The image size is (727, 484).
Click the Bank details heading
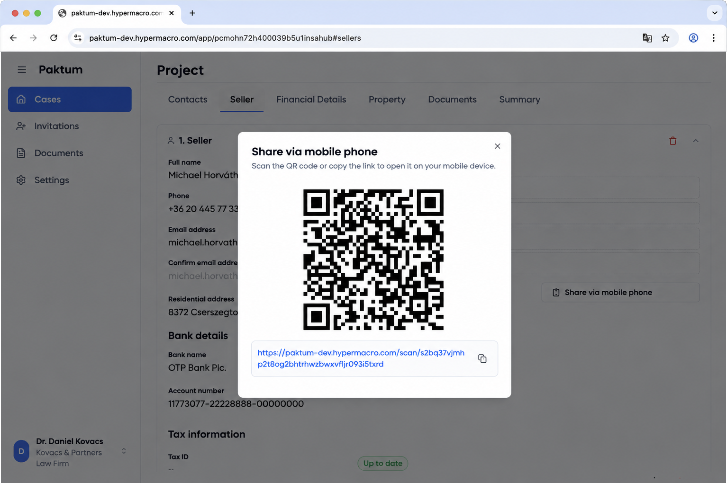point(198,336)
